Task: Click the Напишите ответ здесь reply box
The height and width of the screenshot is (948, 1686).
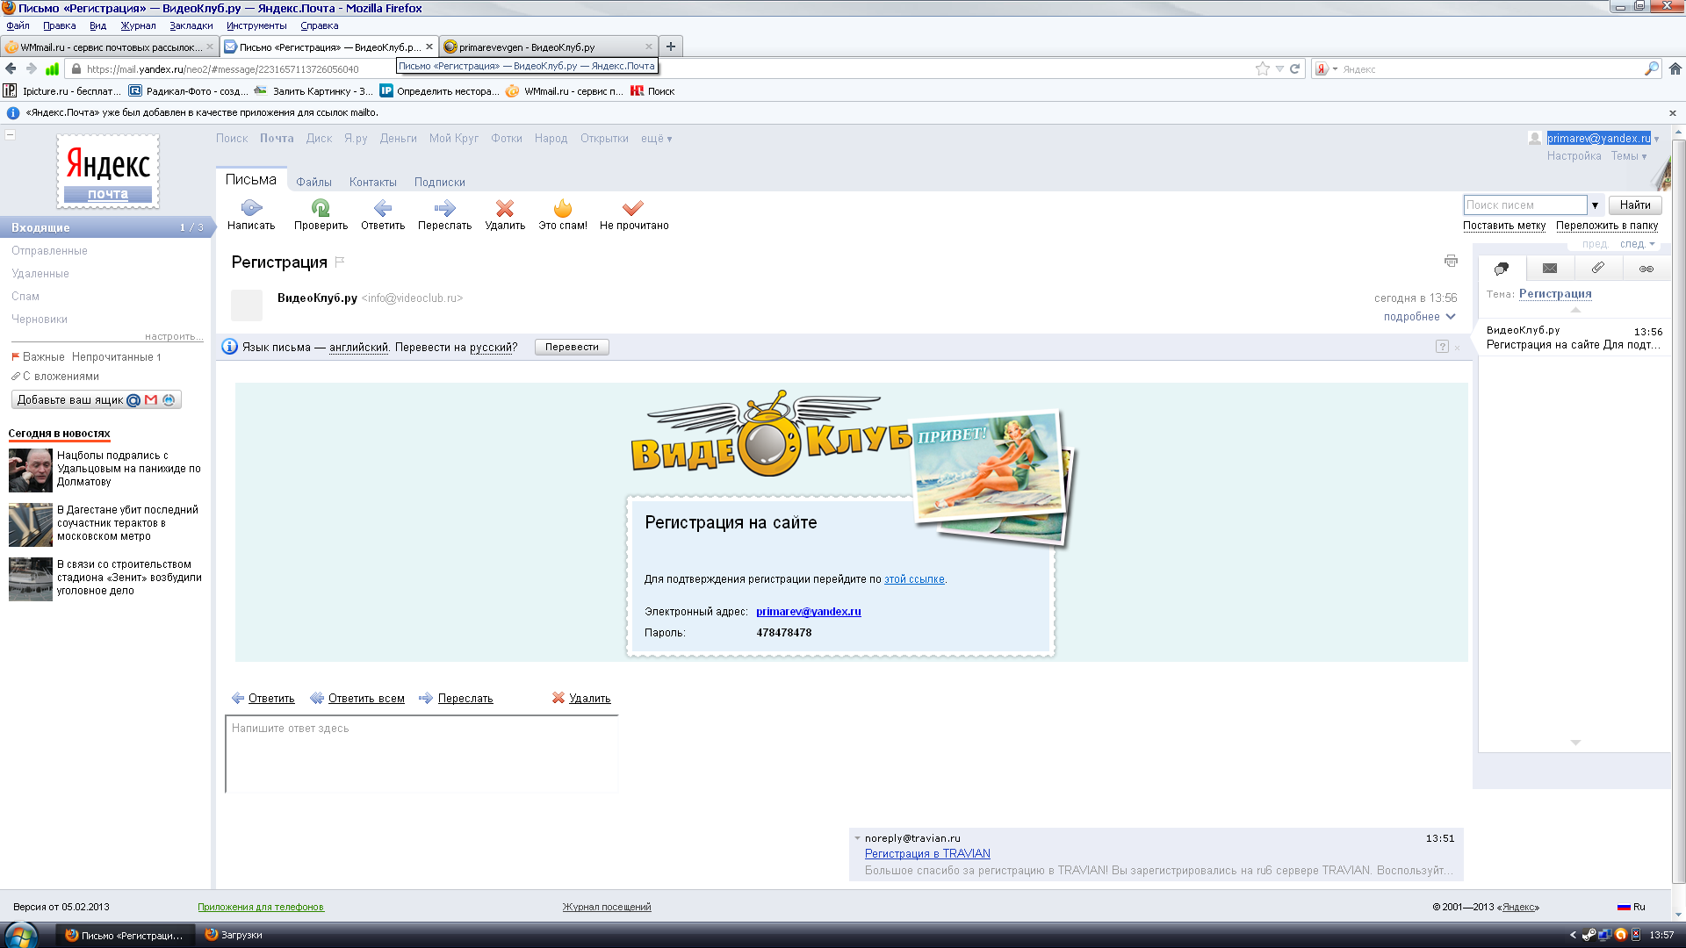Action: [x=421, y=754]
